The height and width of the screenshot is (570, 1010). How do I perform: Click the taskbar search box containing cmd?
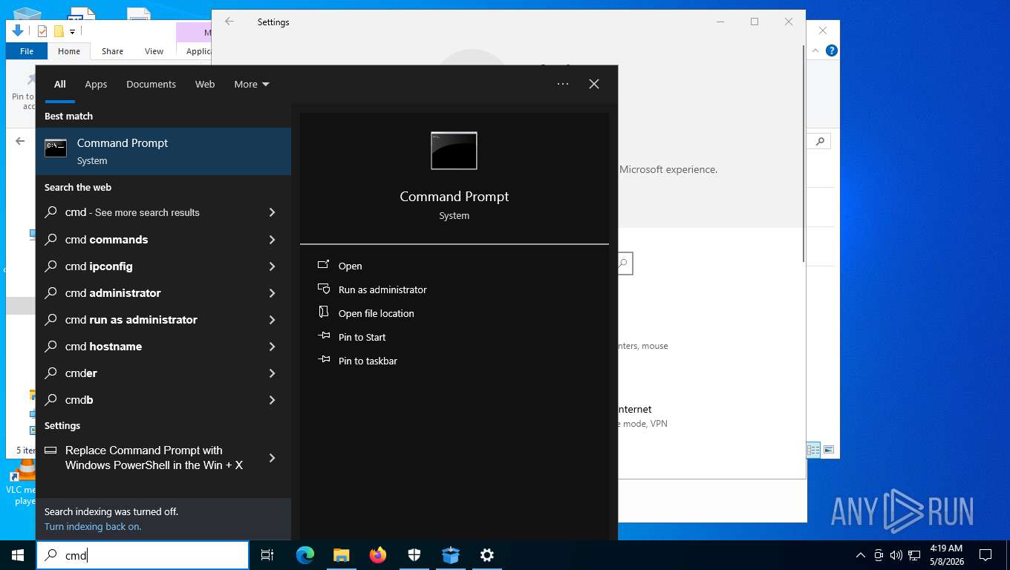tap(143, 555)
